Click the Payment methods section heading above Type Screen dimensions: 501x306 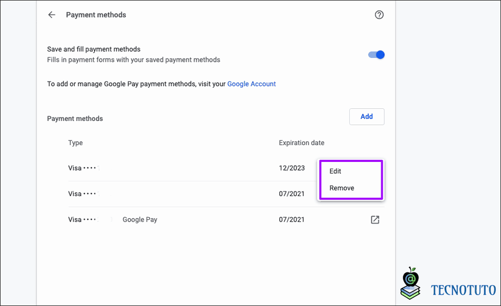[x=75, y=119]
